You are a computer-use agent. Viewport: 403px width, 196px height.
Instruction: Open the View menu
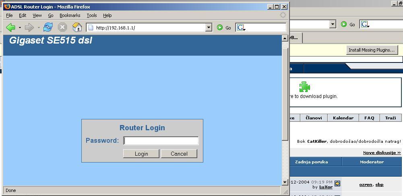37,15
